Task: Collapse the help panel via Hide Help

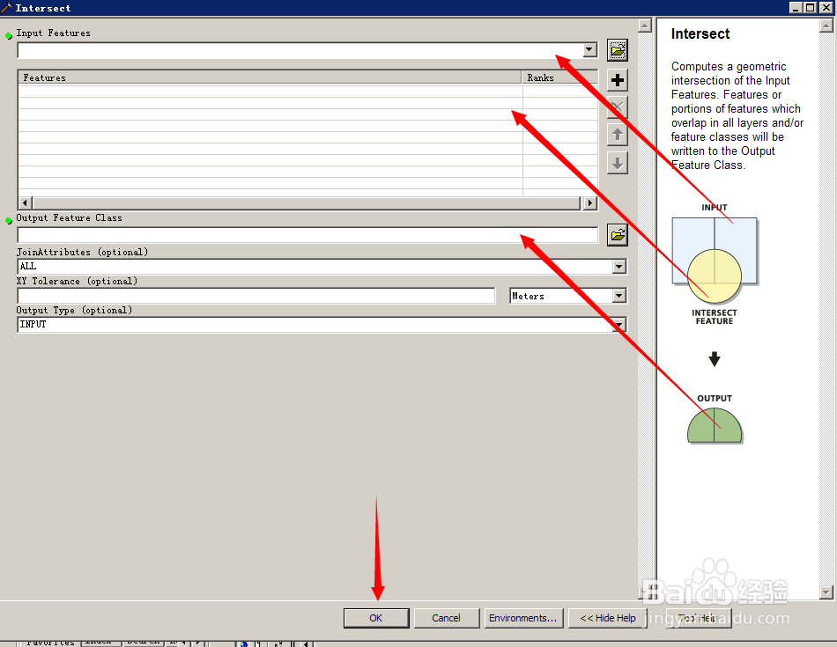Action: click(x=606, y=617)
